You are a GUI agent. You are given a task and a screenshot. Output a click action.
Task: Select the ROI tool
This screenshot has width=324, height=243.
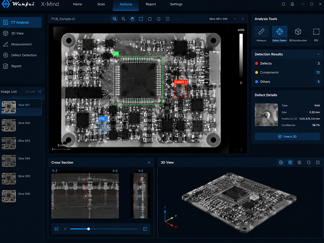(316, 34)
